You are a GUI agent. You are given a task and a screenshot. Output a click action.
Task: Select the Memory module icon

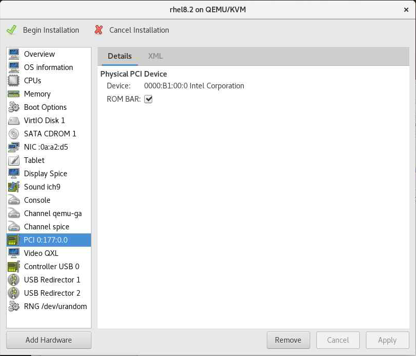click(14, 94)
